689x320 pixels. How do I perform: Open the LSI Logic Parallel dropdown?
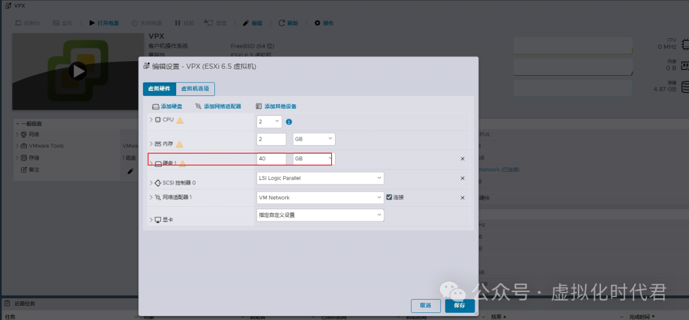320,178
